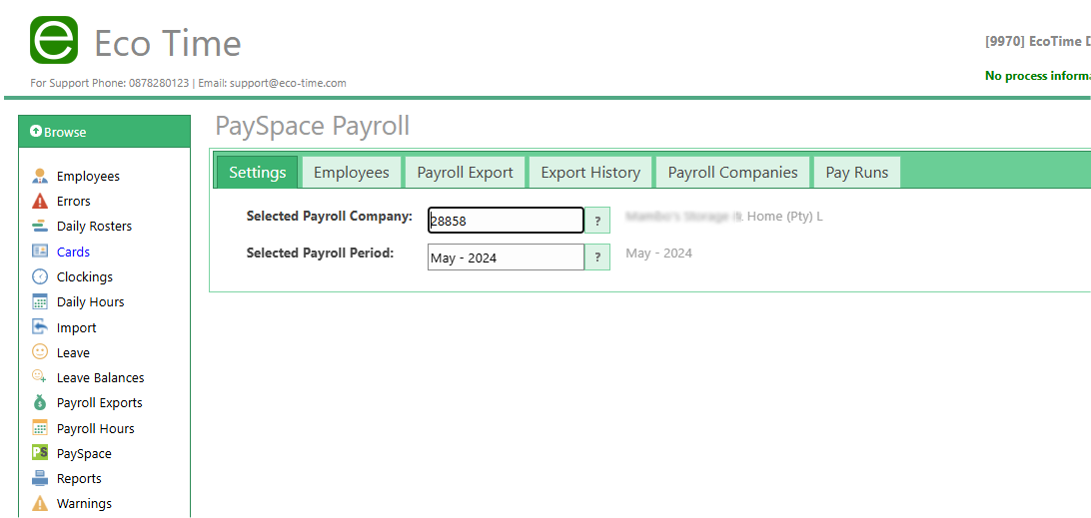Click the Warnings triangle icon
1091x518 pixels.
pos(40,503)
